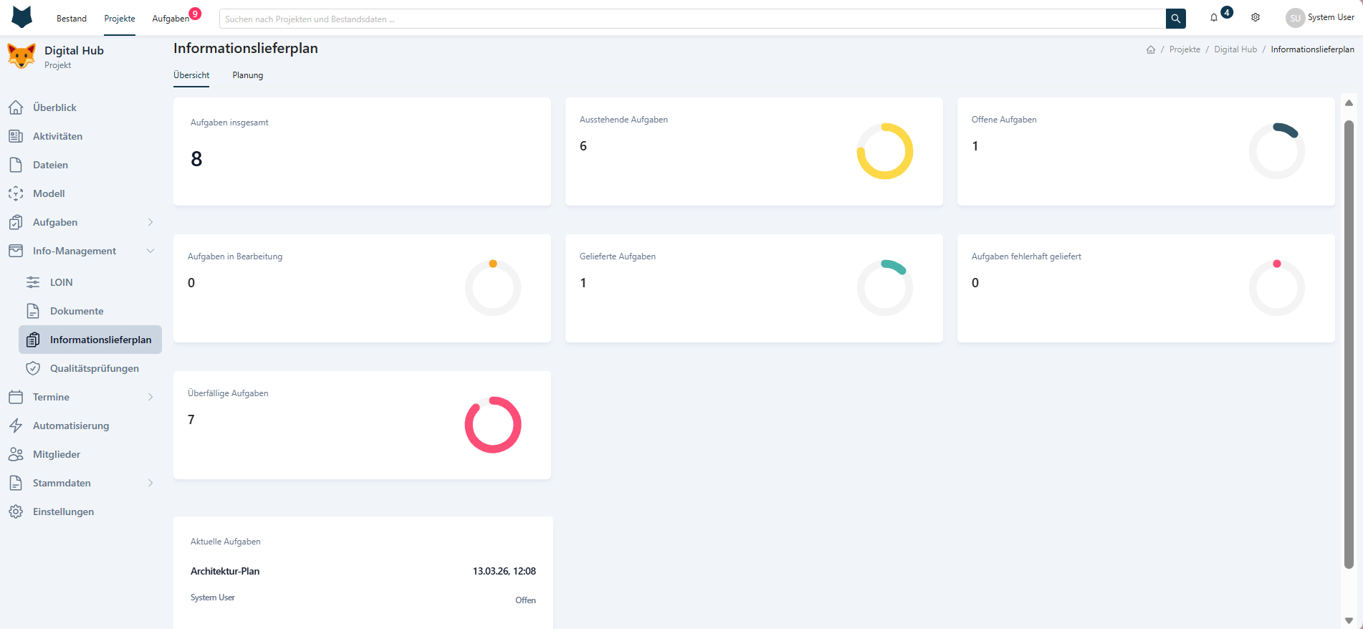The image size is (1363, 629).
Task: Expand the Stammdaten submenu chevron
Action: point(150,483)
